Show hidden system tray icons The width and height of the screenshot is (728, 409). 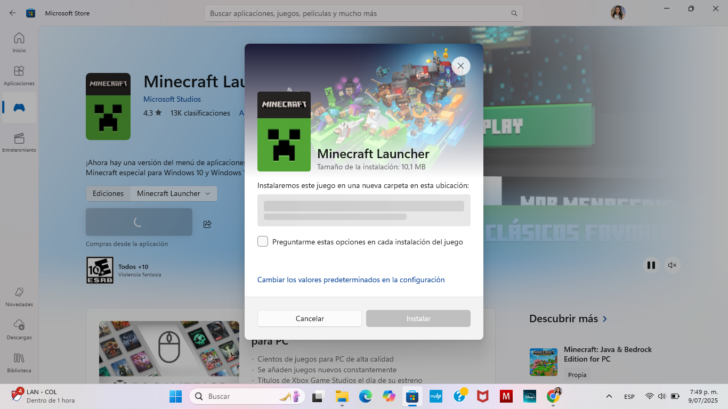click(x=609, y=397)
